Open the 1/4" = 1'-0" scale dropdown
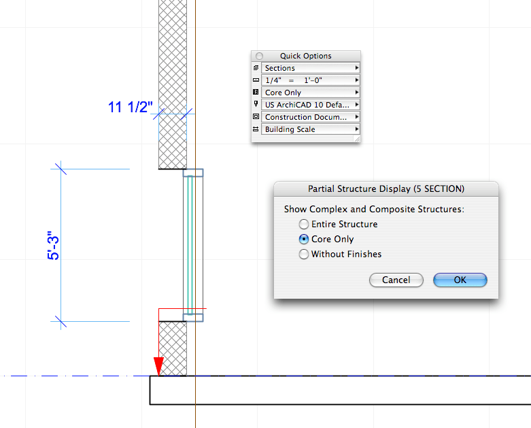 310,80
